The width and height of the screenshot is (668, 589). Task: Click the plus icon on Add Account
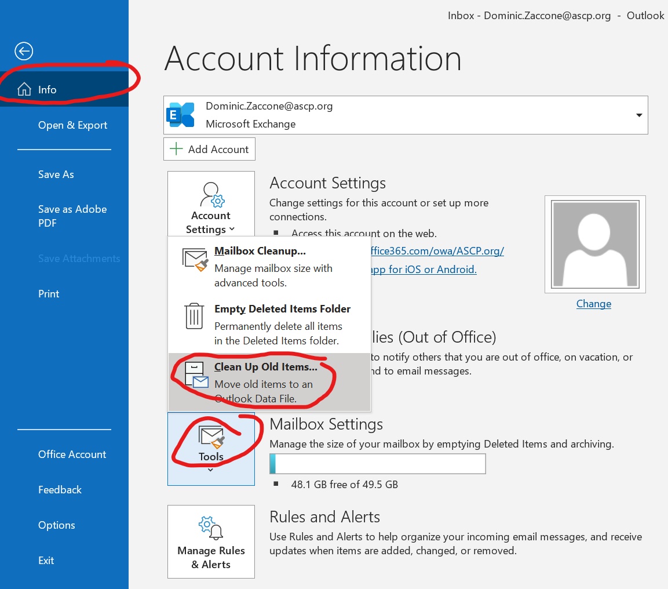[176, 149]
